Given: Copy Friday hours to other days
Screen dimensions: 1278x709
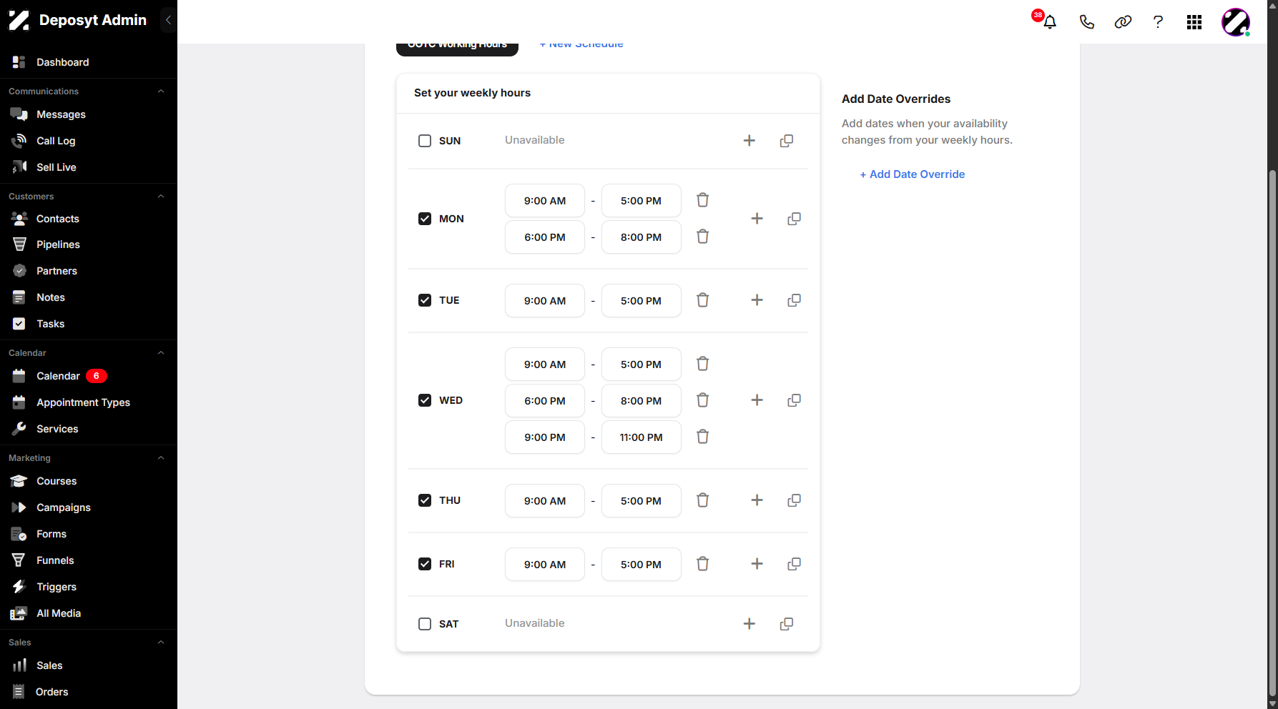Looking at the screenshot, I should [794, 564].
